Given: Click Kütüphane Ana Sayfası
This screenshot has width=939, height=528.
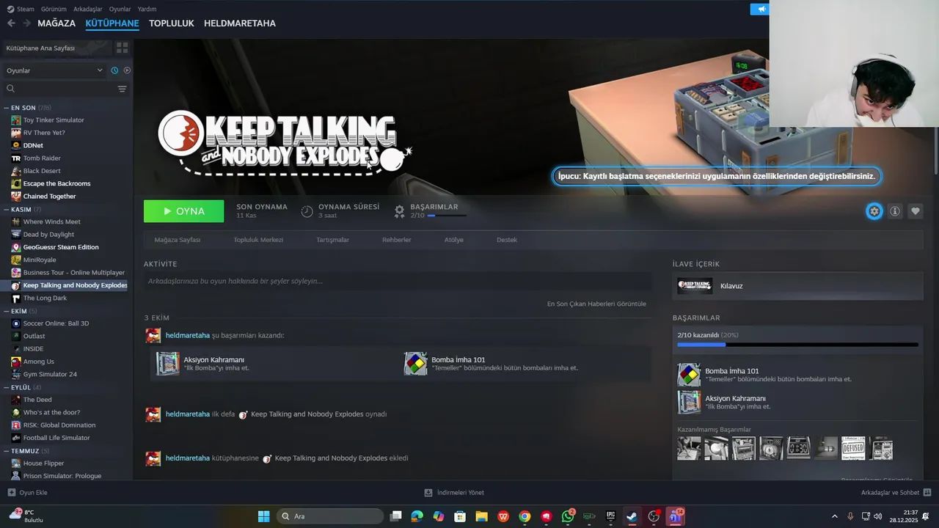Looking at the screenshot, I should coord(41,48).
